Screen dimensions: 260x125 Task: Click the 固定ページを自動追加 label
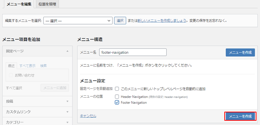pos(96,89)
